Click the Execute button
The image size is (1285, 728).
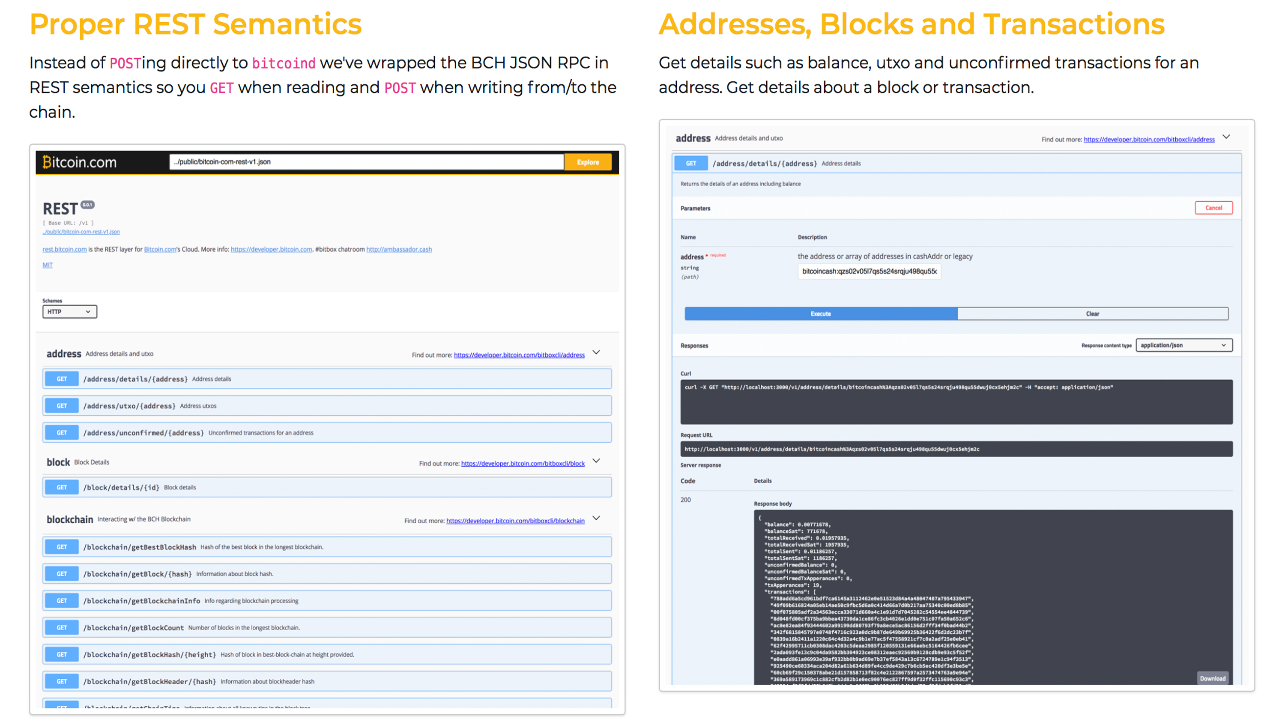click(821, 314)
